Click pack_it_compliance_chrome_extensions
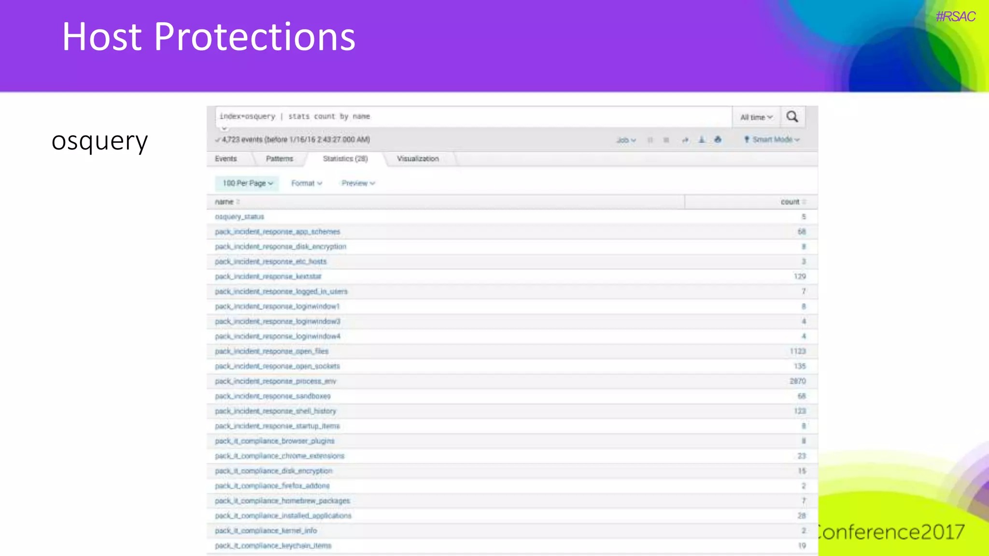The image size is (989, 556). 280,456
